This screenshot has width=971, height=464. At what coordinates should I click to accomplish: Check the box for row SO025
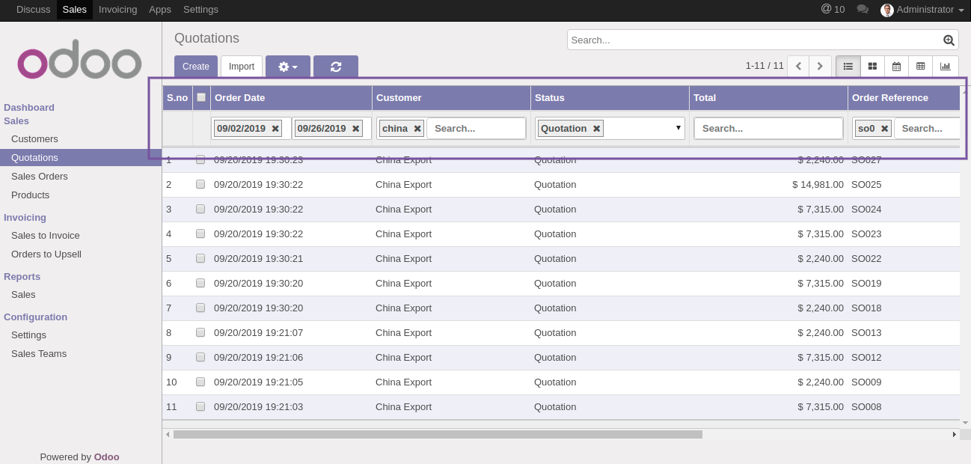pyautogui.click(x=200, y=184)
